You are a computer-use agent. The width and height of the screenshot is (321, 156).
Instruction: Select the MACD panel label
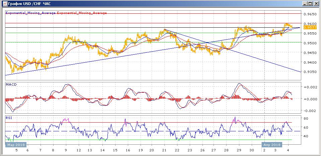point(11,84)
